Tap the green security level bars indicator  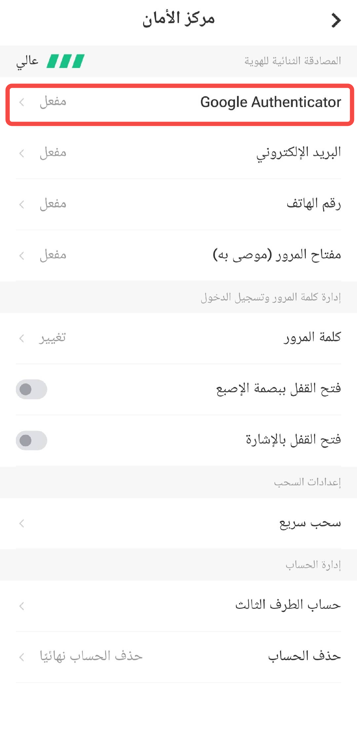[65, 61]
